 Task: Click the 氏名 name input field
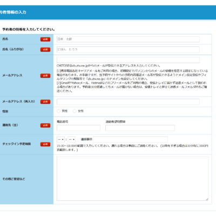pyautogui.click(x=128, y=39)
